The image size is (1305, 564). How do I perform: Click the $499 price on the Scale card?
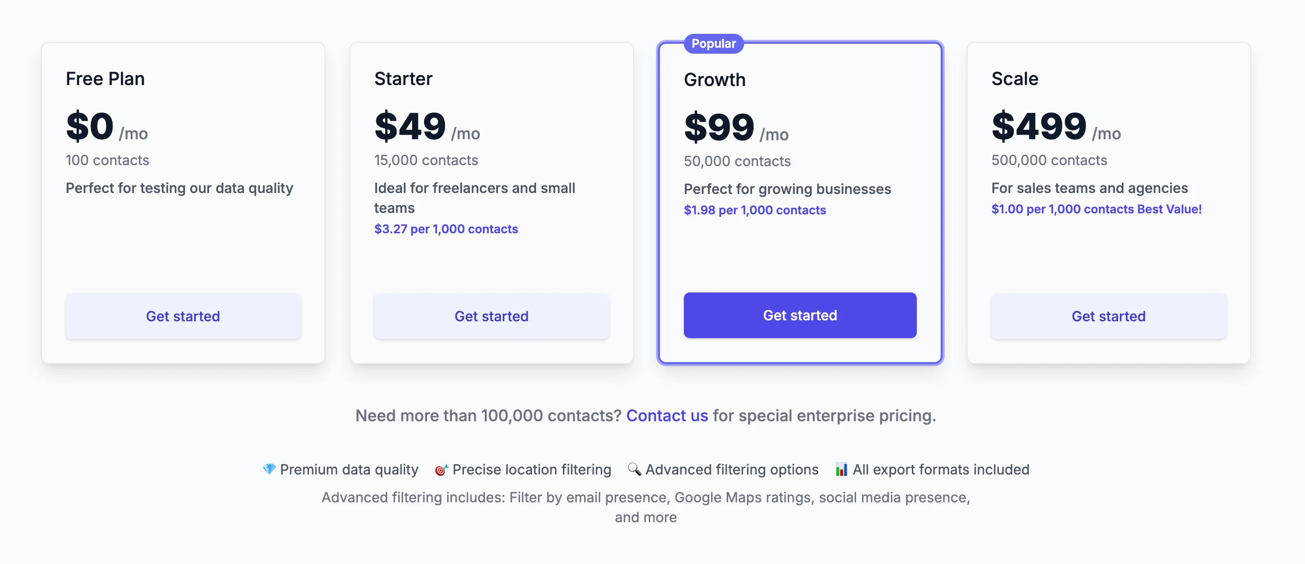pos(1039,126)
